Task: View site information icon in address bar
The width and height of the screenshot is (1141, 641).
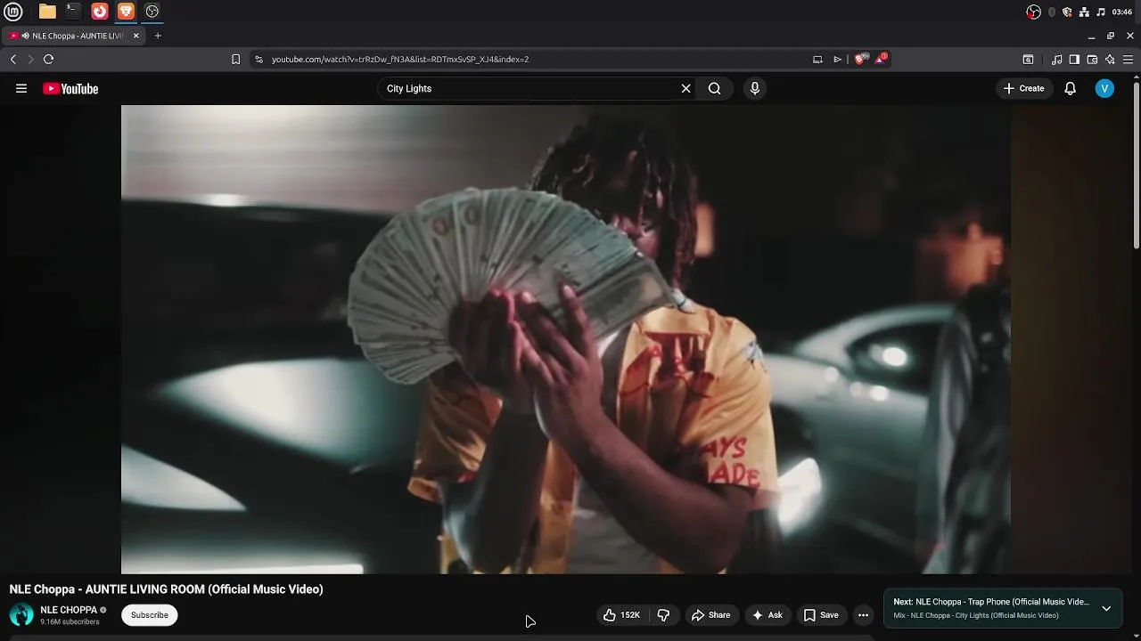Action: [x=259, y=59]
